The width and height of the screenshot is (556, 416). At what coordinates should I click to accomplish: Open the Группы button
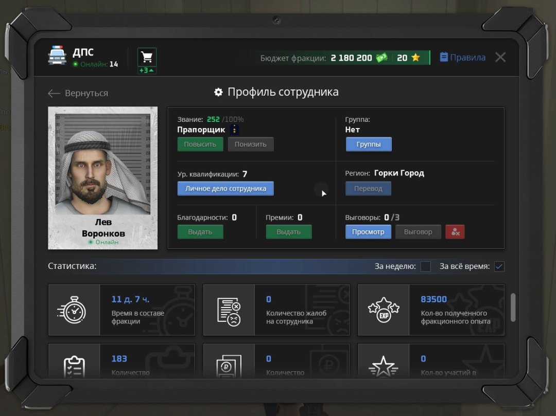coord(369,144)
